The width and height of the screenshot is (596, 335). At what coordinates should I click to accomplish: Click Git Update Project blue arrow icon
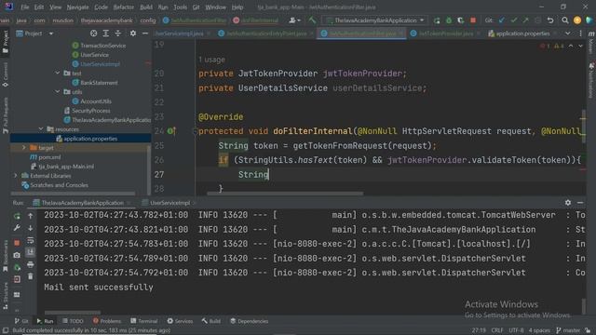pyautogui.click(x=502, y=20)
